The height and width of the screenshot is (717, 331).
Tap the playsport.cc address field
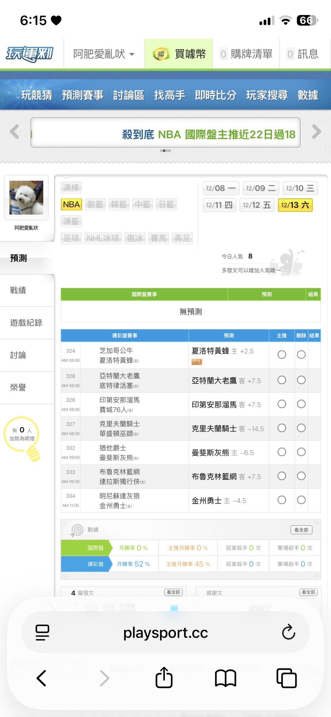[165, 632]
